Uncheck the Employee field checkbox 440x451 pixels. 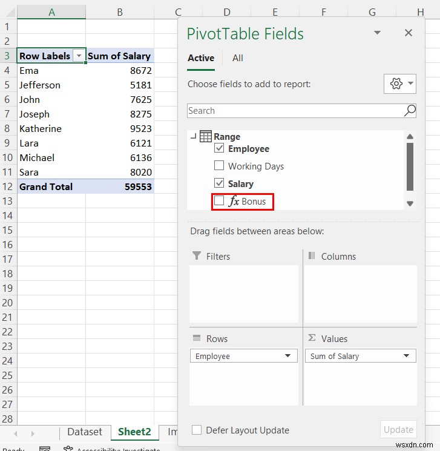point(219,148)
